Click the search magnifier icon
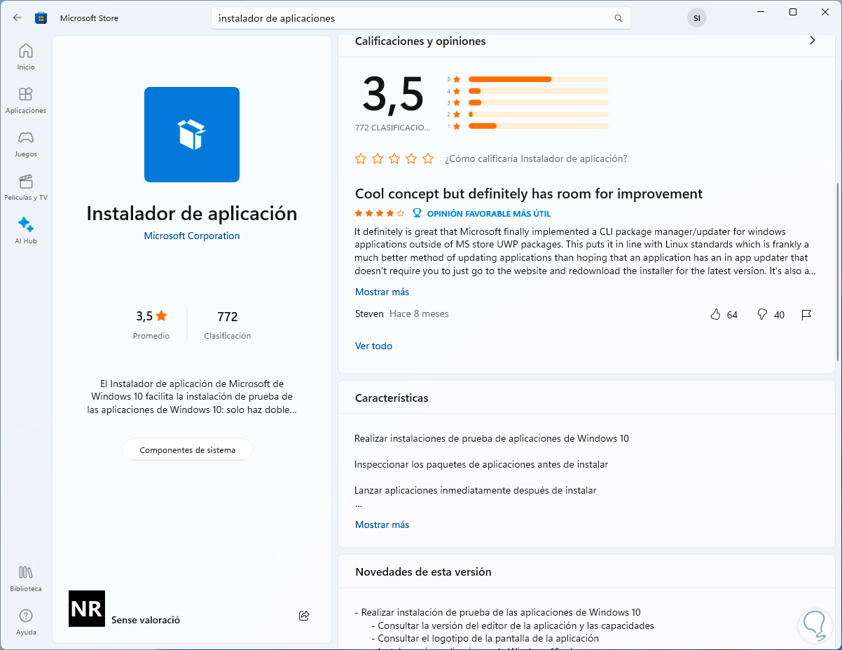Image resolution: width=842 pixels, height=650 pixels. coord(618,18)
